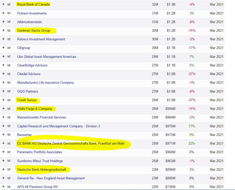Expand the Citigroup row with plus
Image resolution: width=235 pixels, height=190 pixels.
3,48
